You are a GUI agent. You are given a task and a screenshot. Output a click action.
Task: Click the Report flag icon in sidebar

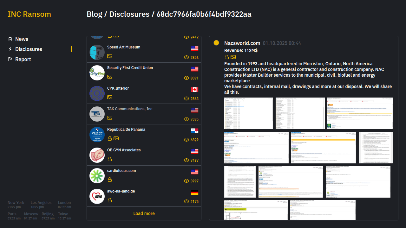tap(10, 59)
